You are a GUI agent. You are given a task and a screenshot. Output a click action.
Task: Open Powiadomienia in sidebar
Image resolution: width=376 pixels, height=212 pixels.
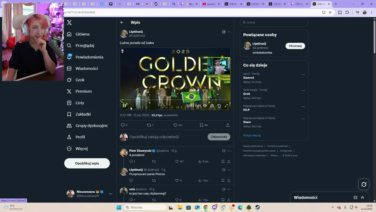(85, 57)
